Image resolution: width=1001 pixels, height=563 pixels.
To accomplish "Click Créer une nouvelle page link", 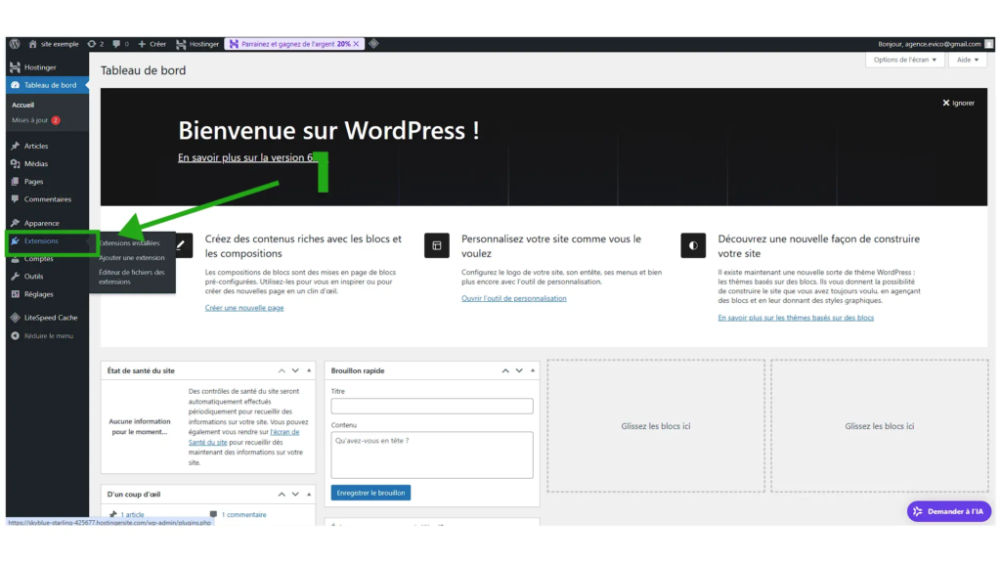I will coord(243,308).
